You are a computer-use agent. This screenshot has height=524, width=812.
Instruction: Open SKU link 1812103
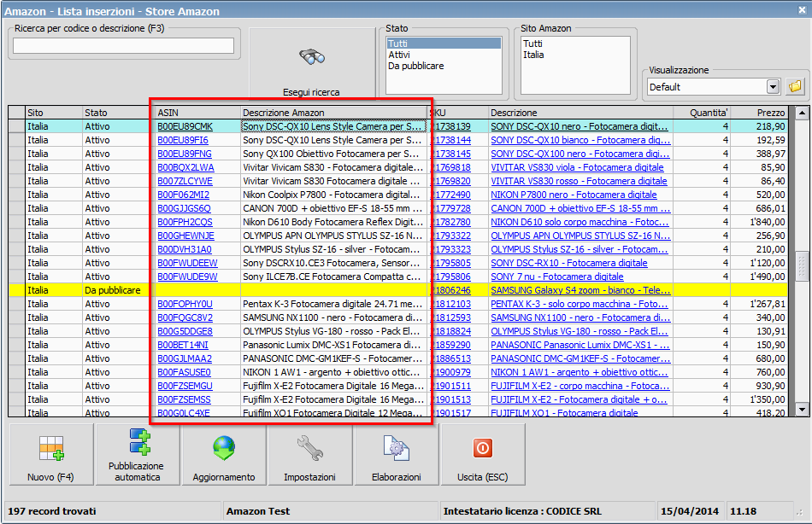tap(451, 304)
